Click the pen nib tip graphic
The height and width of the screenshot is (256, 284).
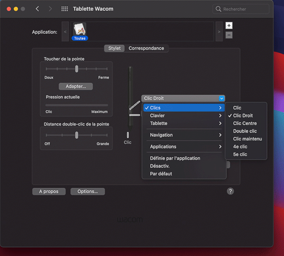pos(128,135)
